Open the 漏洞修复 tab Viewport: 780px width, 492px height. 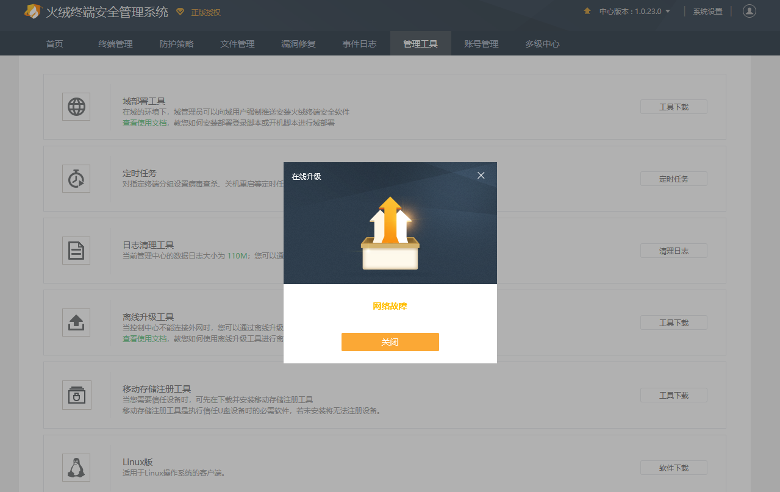click(298, 43)
